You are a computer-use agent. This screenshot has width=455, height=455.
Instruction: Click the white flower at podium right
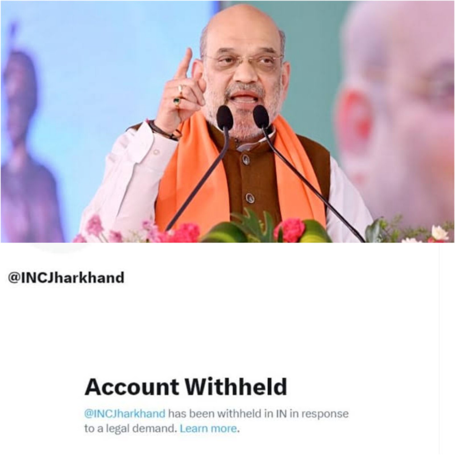click(439, 233)
